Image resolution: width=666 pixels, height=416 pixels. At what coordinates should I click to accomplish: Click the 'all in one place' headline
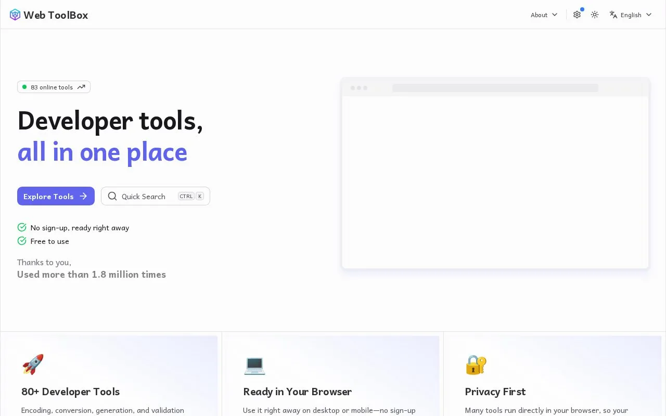point(103,152)
